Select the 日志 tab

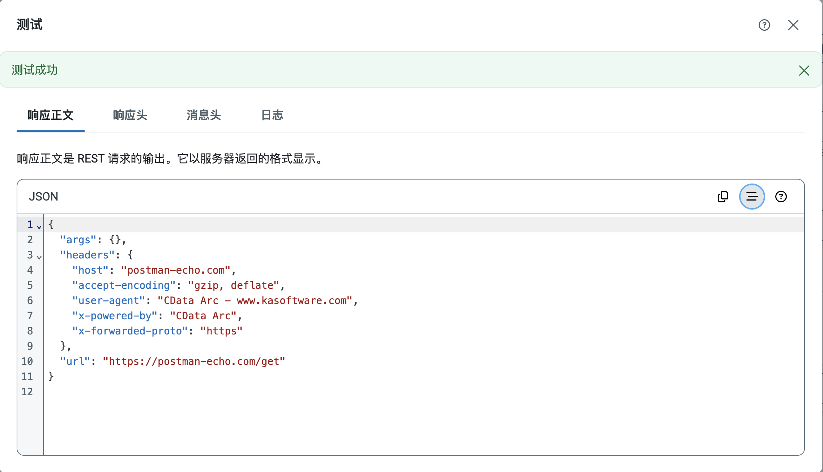coord(272,115)
